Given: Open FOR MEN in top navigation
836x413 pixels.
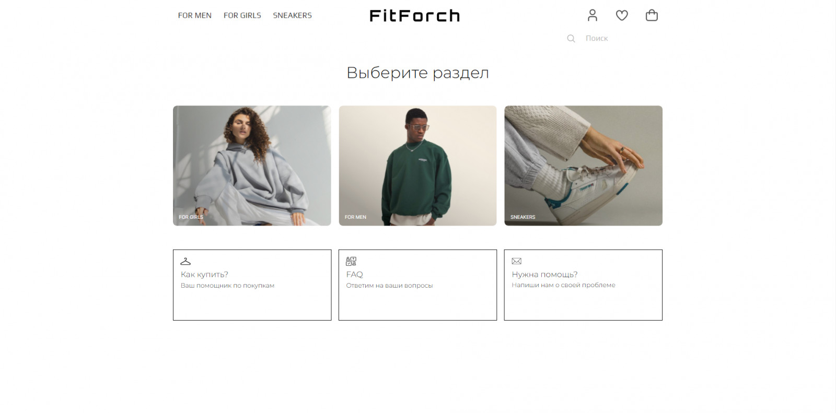Looking at the screenshot, I should point(195,16).
